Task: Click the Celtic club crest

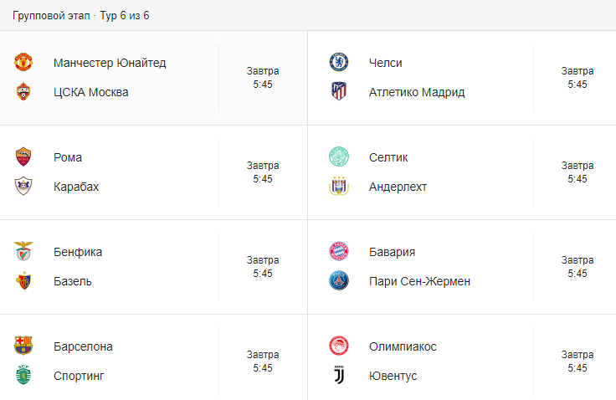Action: [339, 157]
